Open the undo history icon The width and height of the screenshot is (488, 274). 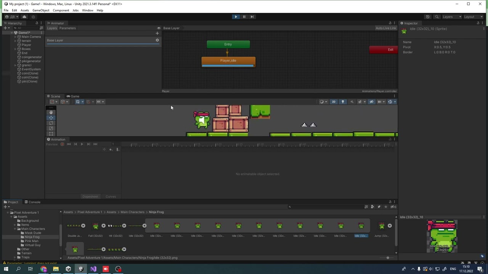[428, 17]
